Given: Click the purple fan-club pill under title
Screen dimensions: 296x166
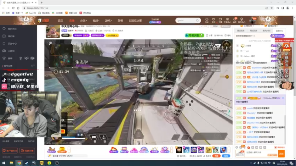Looking at the screenshot, I should (x=97, y=35).
